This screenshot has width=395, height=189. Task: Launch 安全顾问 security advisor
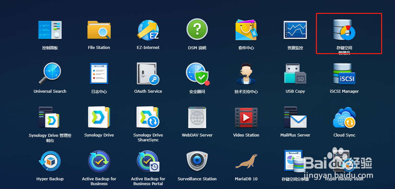coord(197,73)
